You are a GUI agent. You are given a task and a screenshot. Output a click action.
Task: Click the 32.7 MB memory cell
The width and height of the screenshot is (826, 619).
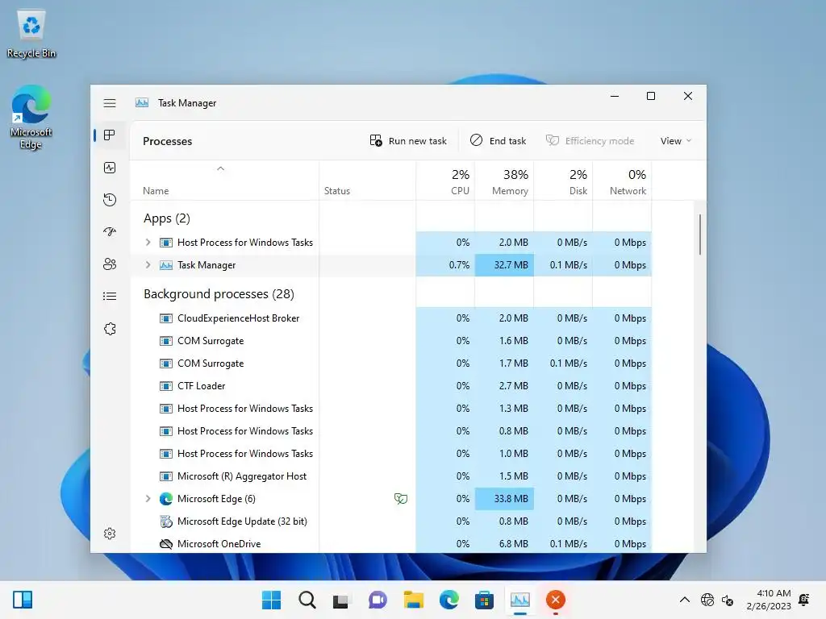[504, 264]
